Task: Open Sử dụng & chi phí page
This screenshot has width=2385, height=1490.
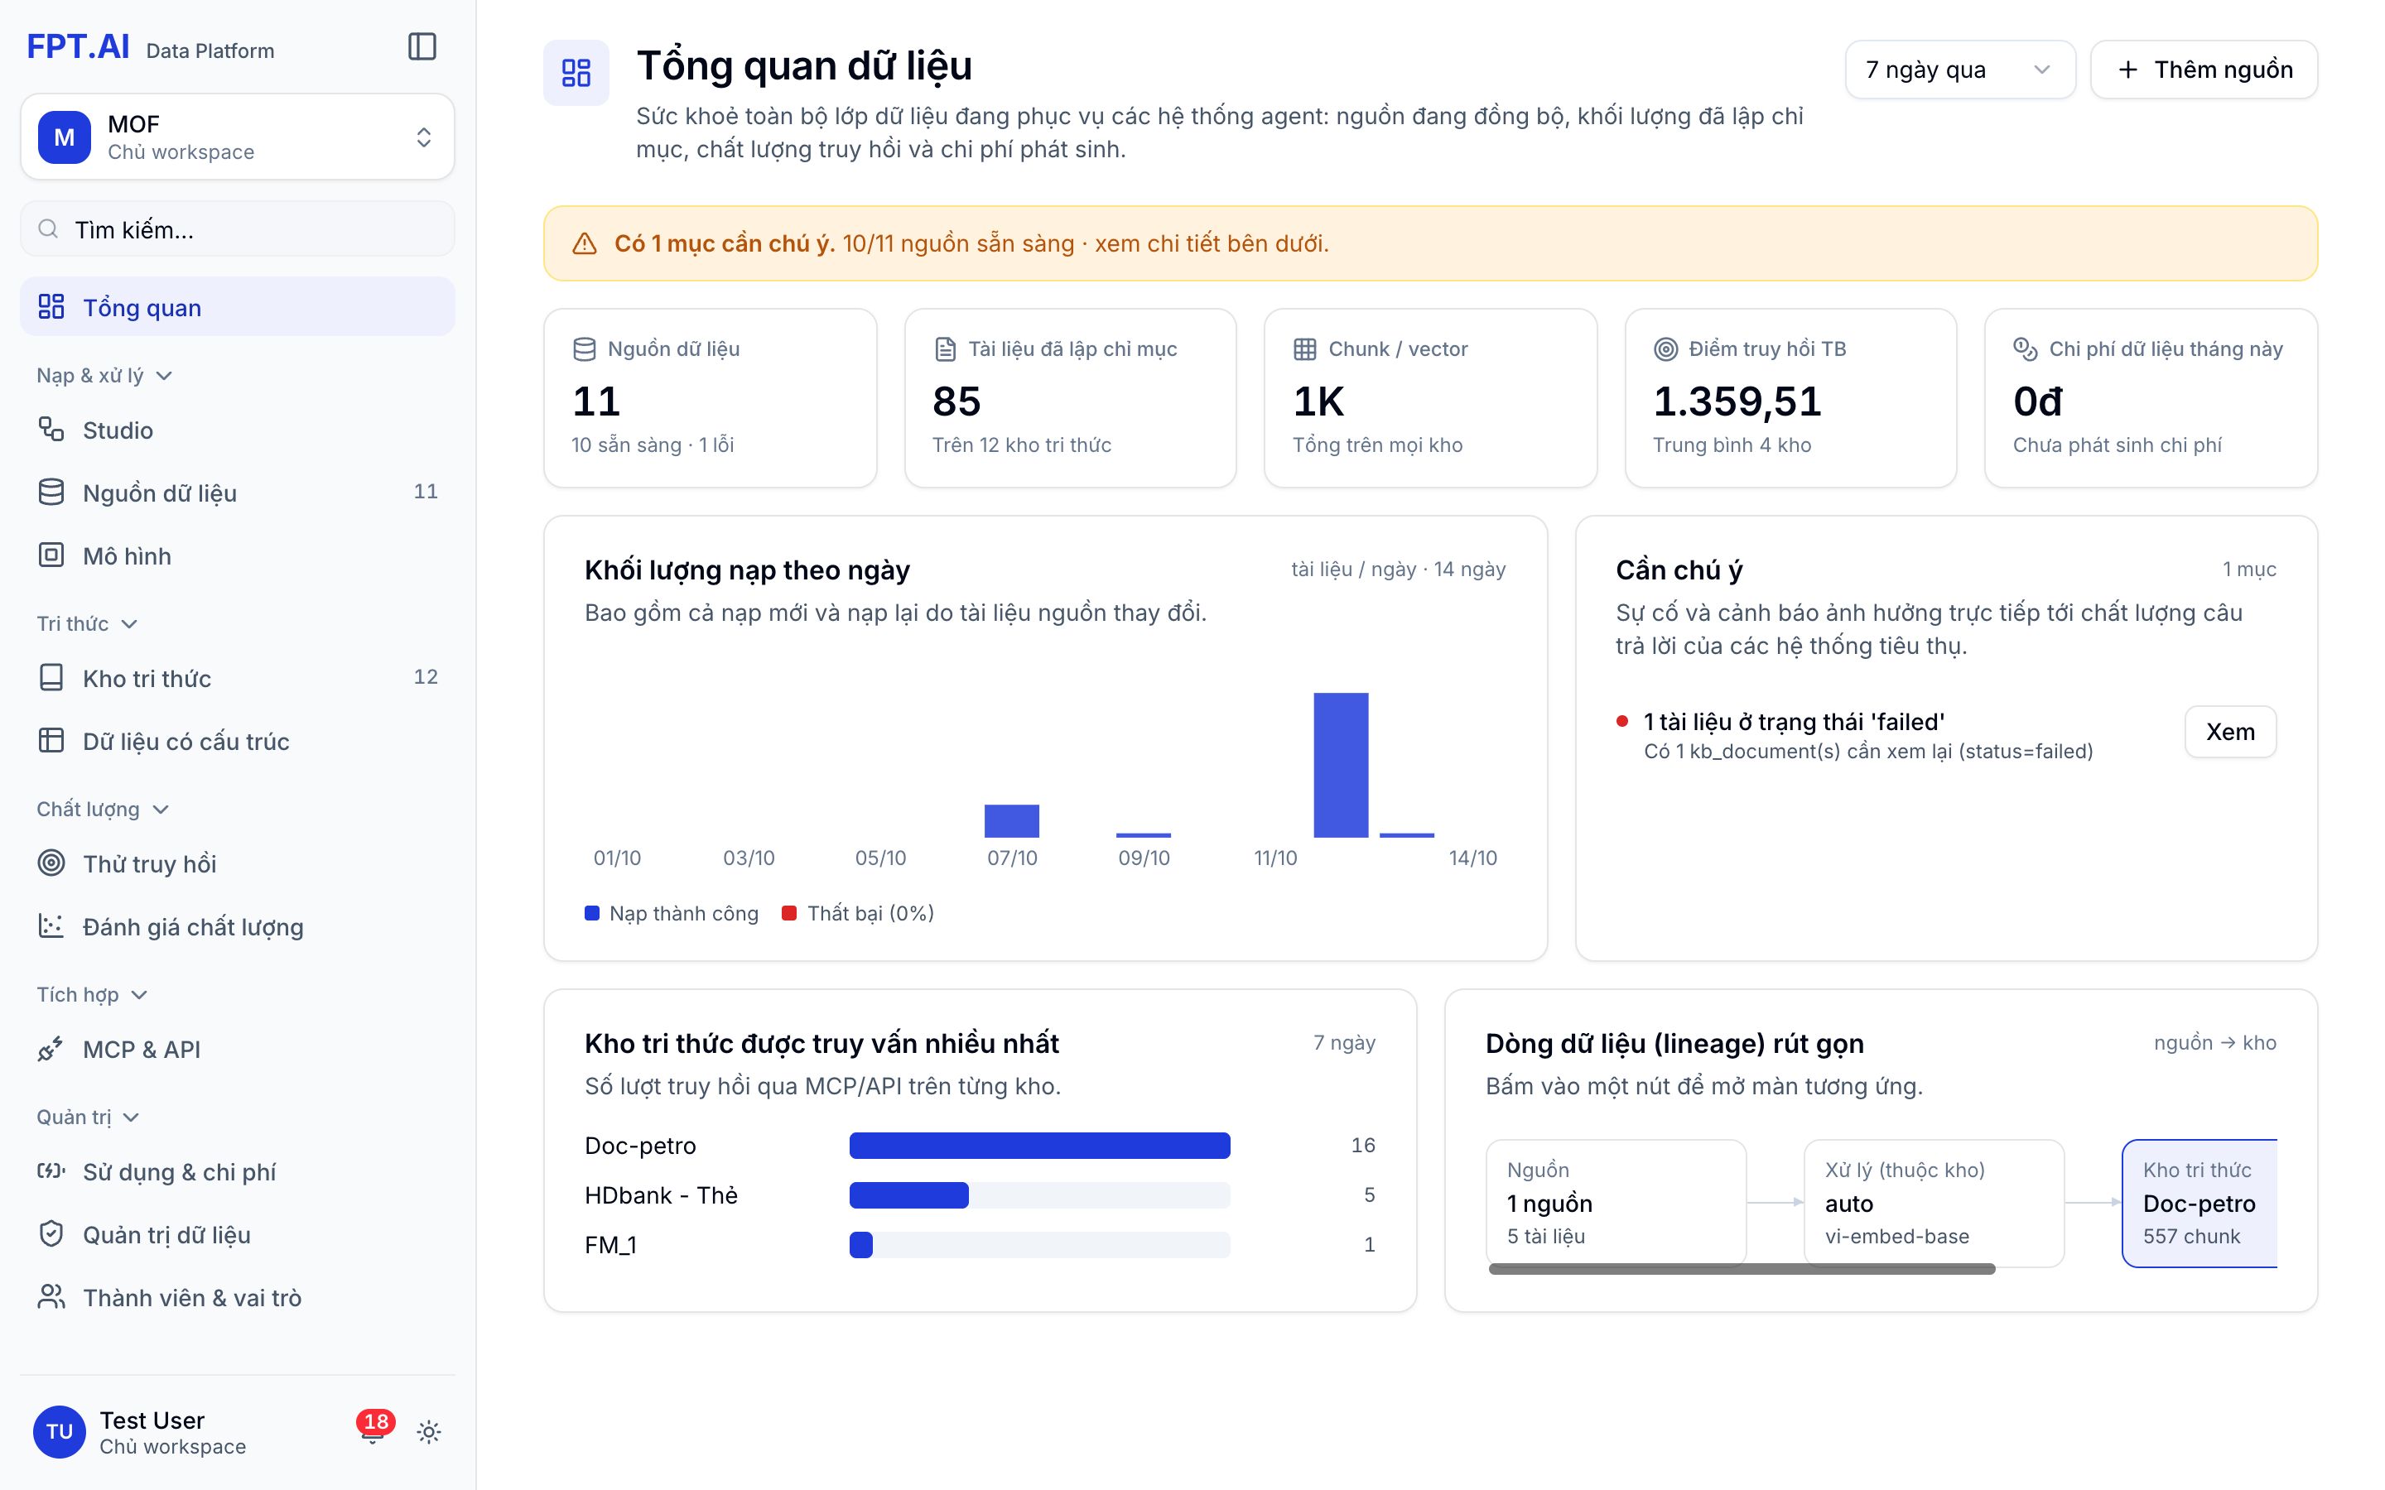Action: 238,1171
